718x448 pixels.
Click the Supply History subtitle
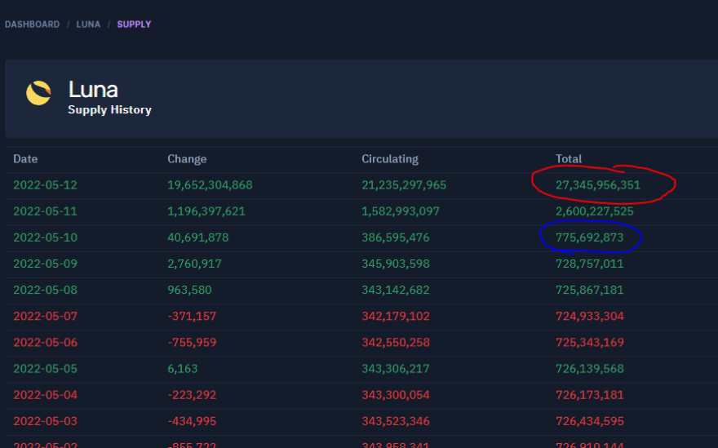pyautogui.click(x=109, y=110)
